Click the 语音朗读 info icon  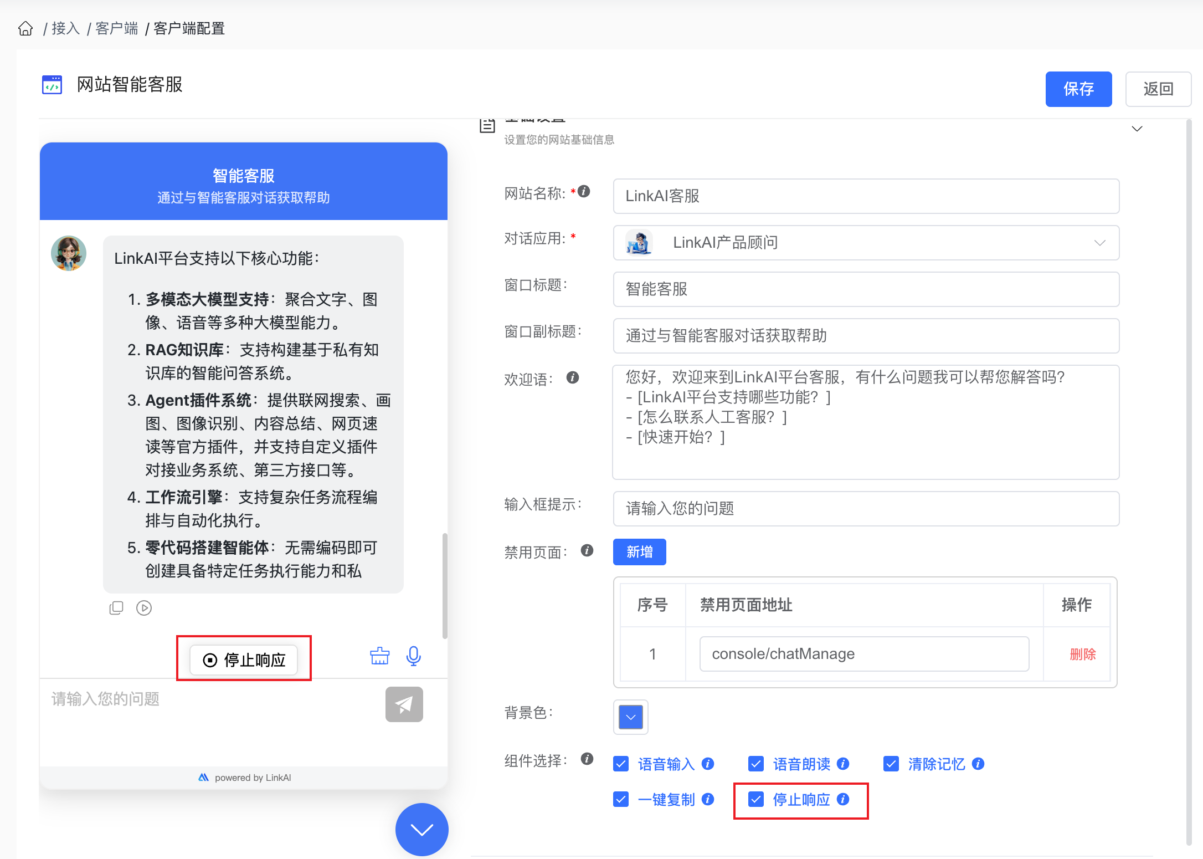tap(843, 764)
